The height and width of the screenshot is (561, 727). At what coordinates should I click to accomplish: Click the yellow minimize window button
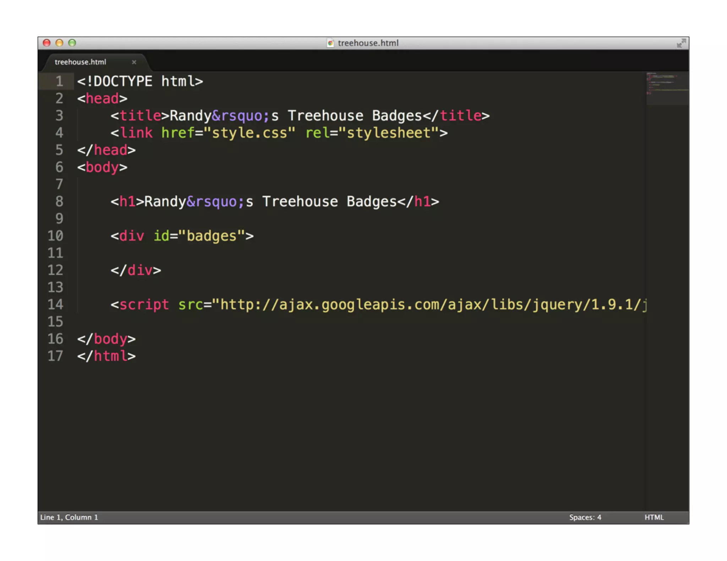pos(59,43)
